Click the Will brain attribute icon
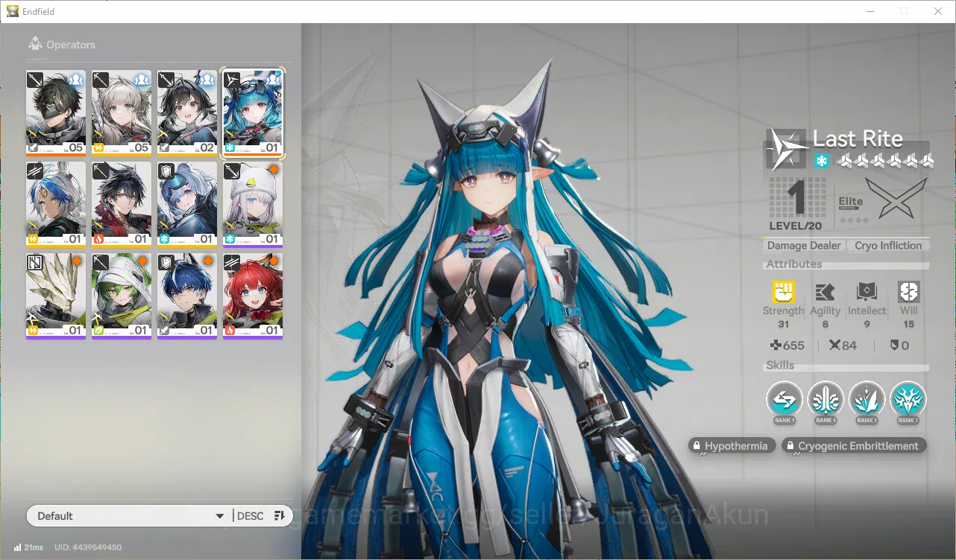 coord(909,292)
